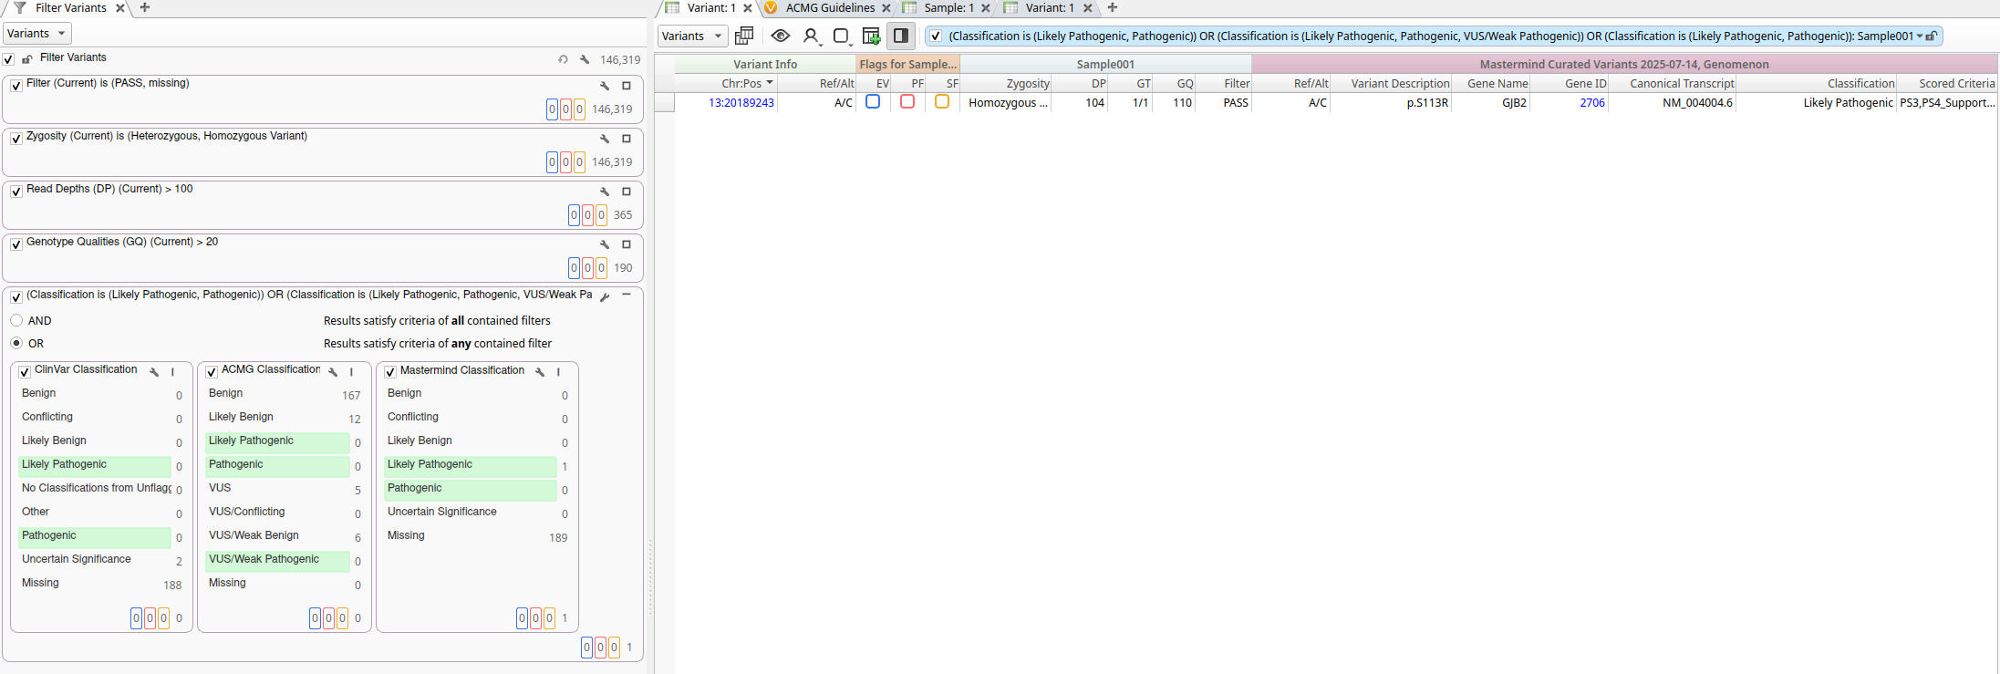Click the lock icon next to Filter Variants
Screen dimensions: 2000x674
tap(27, 59)
